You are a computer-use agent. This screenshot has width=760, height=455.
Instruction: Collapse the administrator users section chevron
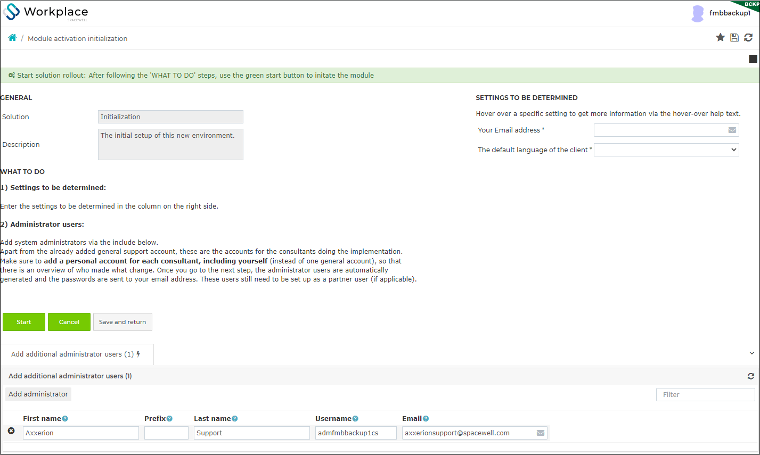coord(751,353)
